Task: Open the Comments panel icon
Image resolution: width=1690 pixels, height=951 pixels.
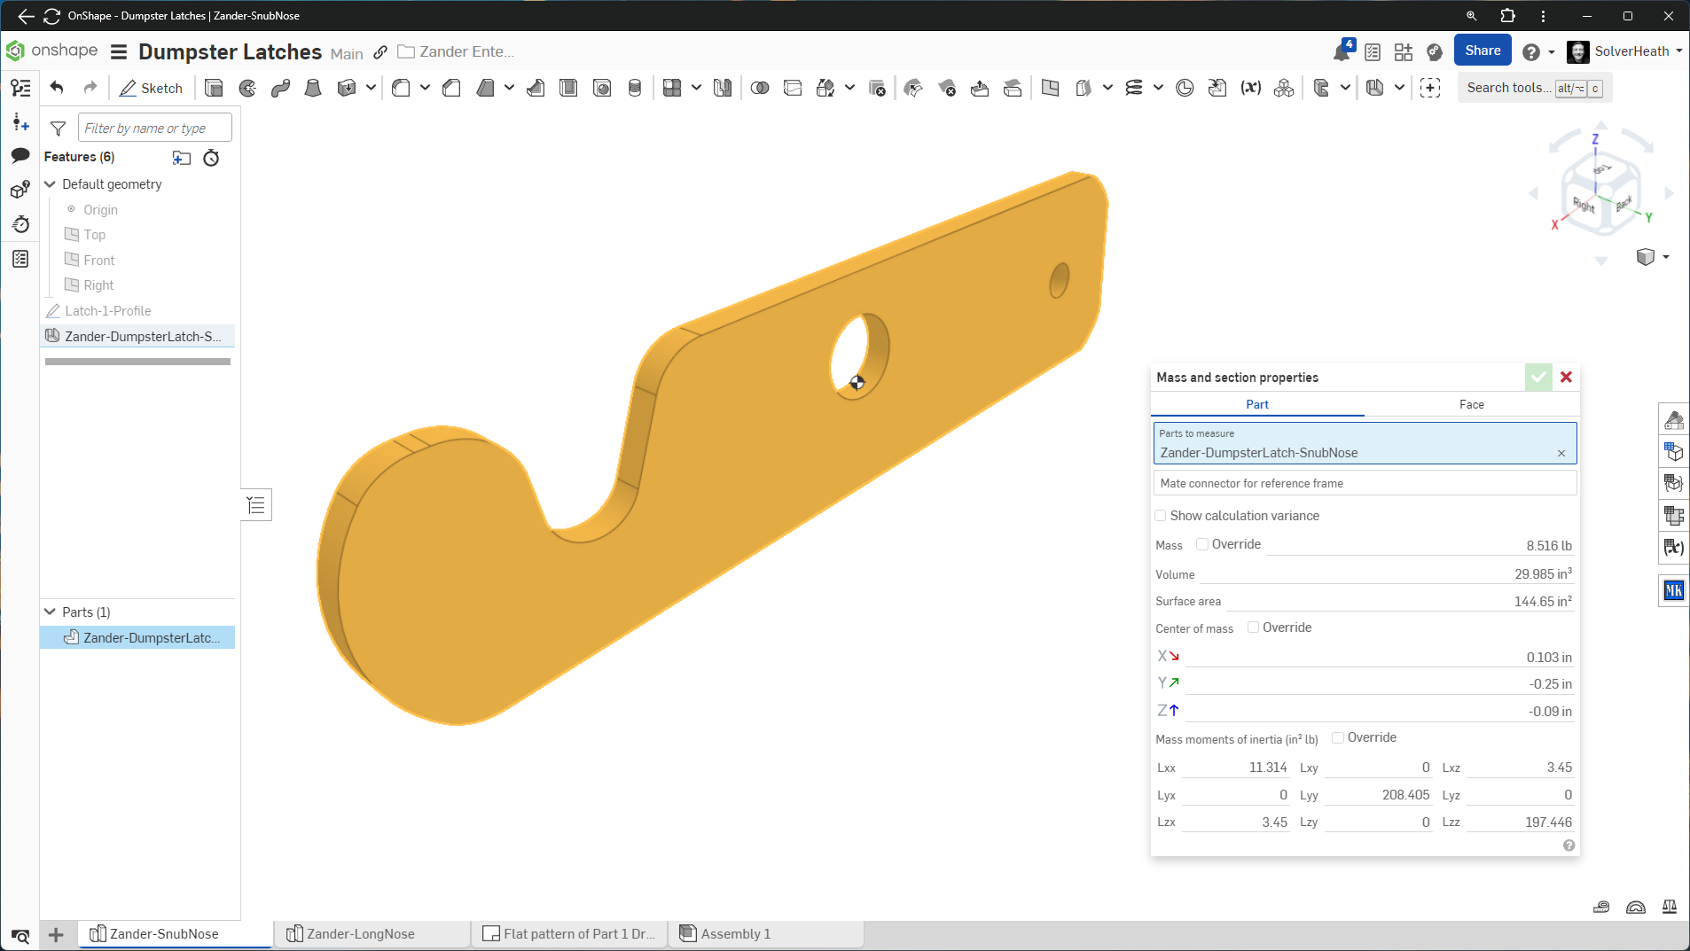Action: 20,155
